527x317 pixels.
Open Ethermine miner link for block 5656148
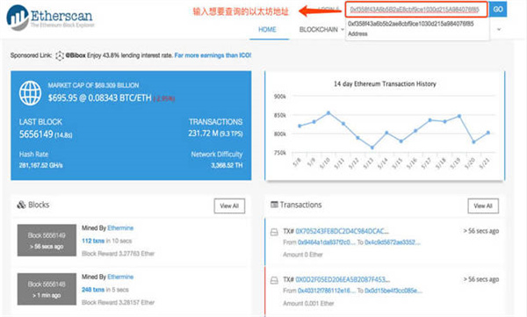[x=120, y=277]
